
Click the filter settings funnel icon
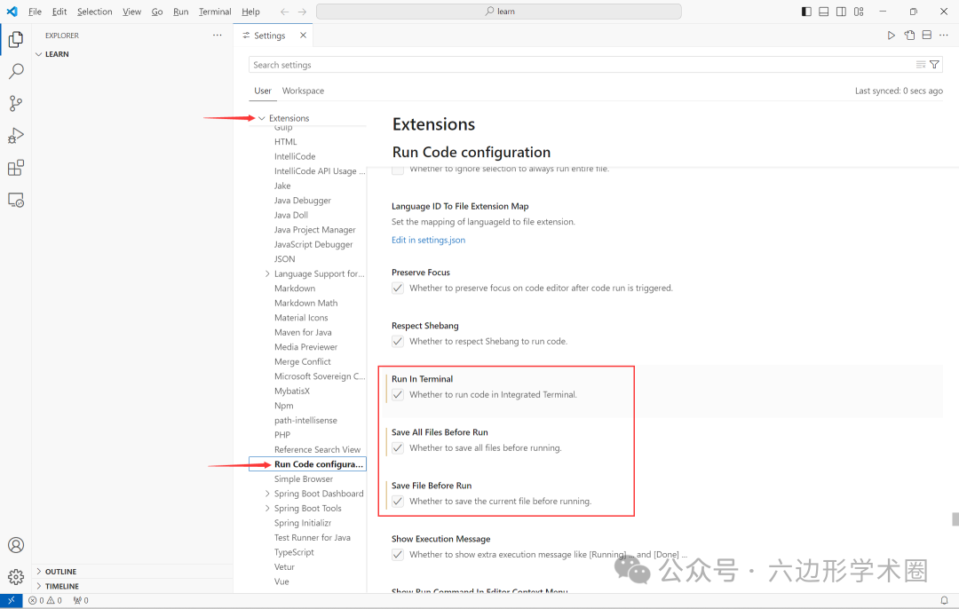point(933,64)
